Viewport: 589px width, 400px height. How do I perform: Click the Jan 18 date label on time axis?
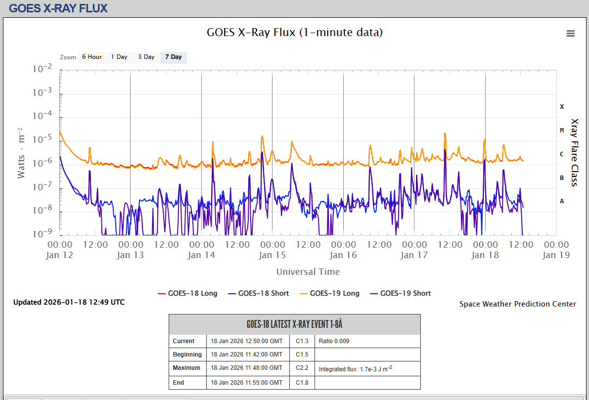tap(485, 255)
